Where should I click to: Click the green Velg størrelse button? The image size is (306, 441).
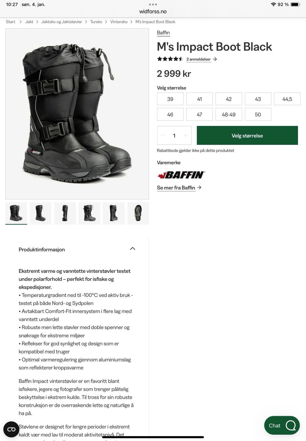click(x=247, y=135)
